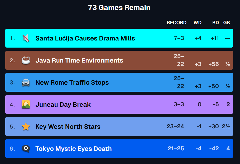Click the coffee cup icon for Java

pyautogui.click(x=26, y=60)
